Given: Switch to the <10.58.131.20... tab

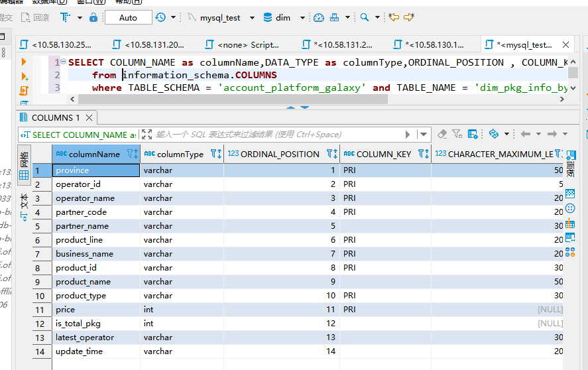Looking at the screenshot, I should click(x=148, y=44).
